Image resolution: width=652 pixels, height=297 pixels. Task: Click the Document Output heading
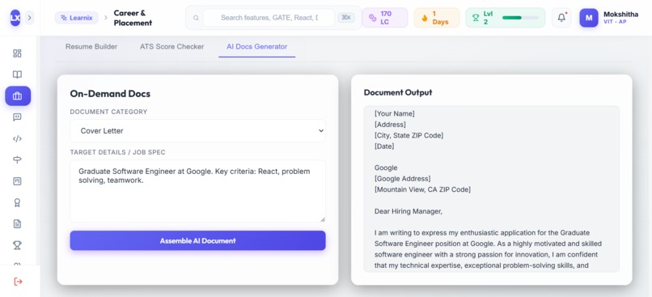(x=398, y=92)
